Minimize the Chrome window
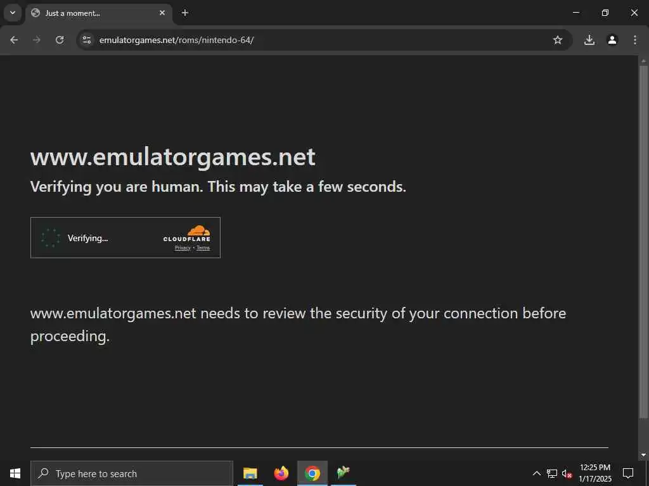Viewport: 649px width, 486px height. click(x=575, y=13)
